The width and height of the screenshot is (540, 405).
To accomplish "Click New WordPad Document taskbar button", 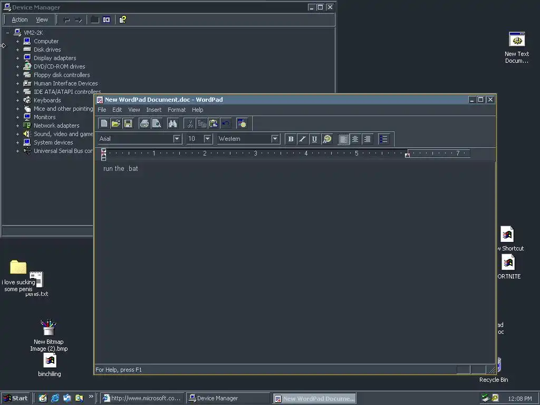I will 314,399.
